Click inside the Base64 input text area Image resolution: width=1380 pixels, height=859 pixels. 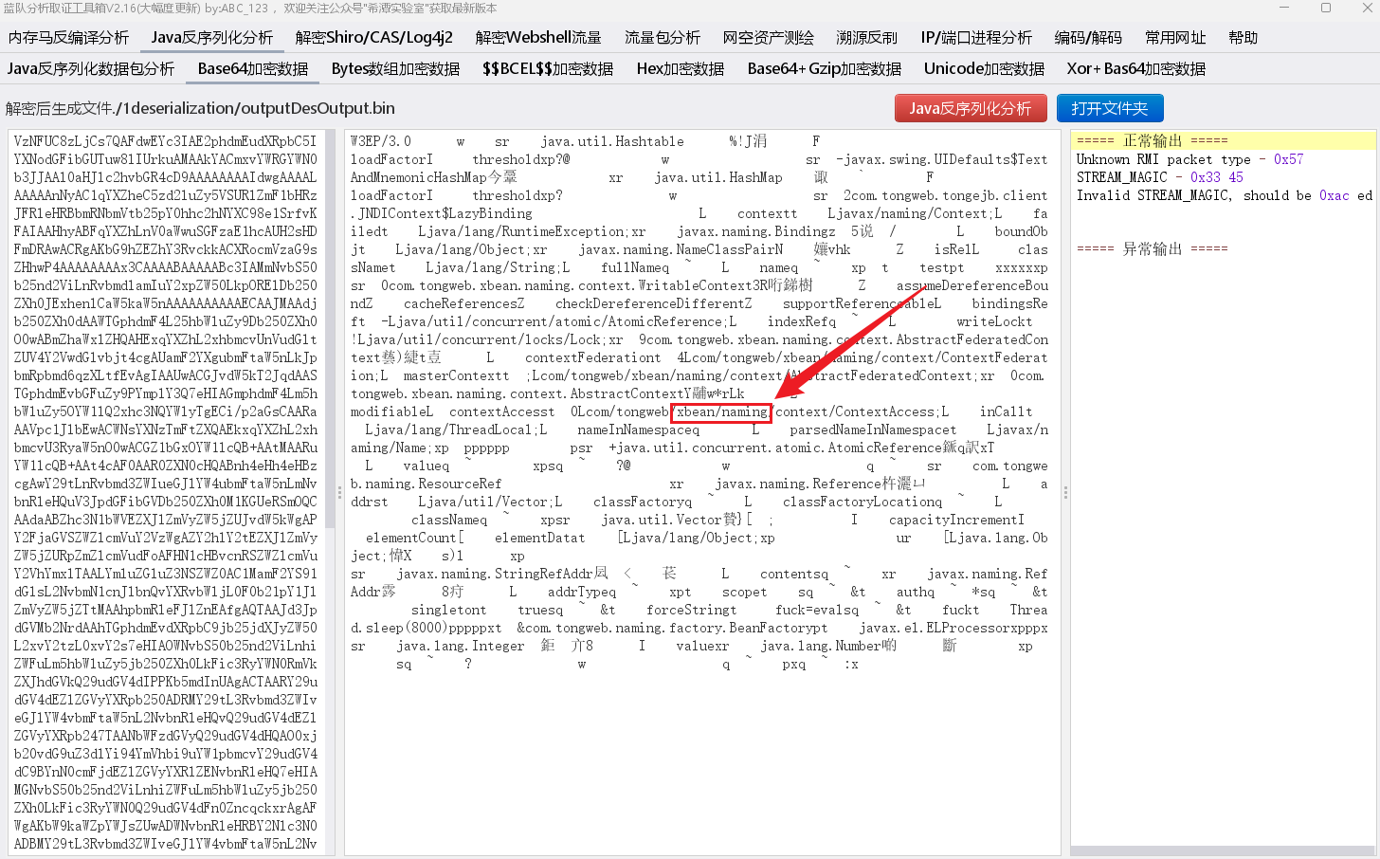point(166,474)
